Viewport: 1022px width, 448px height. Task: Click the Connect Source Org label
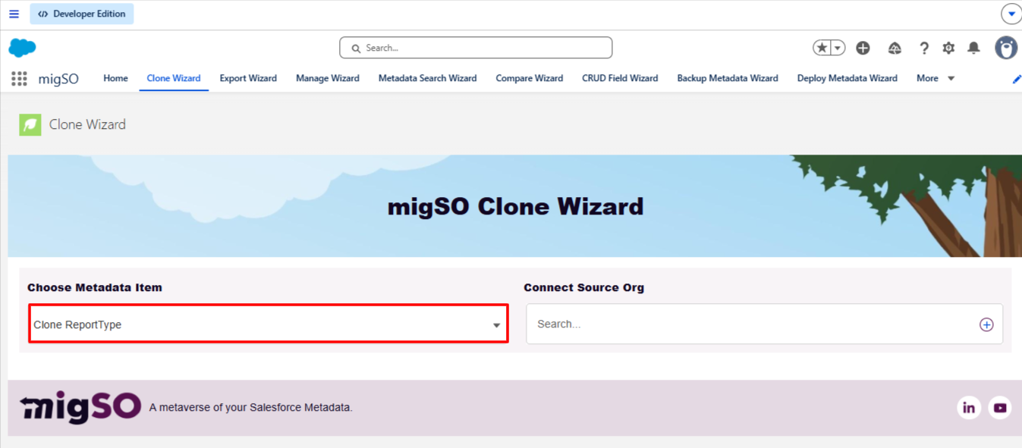583,287
